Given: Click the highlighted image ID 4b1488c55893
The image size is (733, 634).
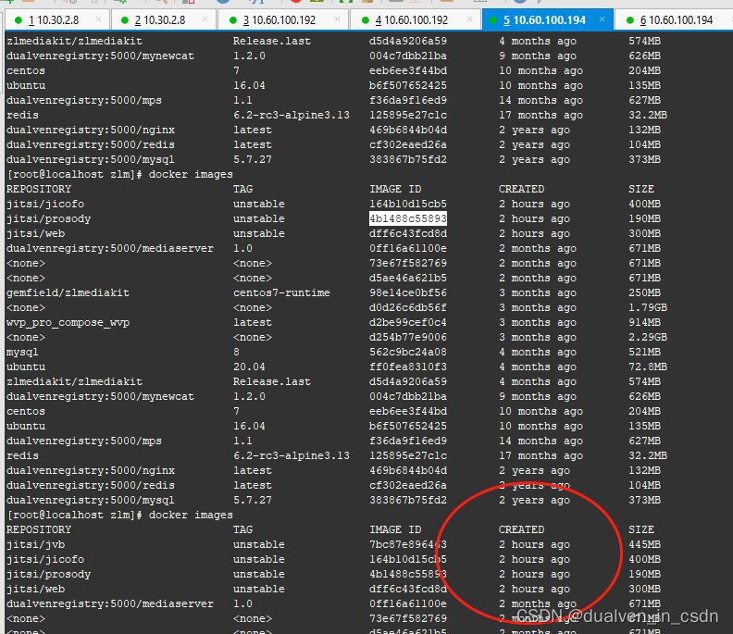Looking at the screenshot, I should point(407,218).
